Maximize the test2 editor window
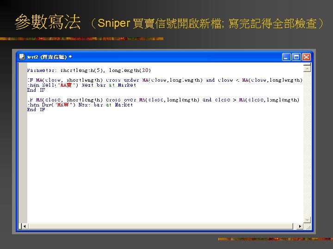 pyautogui.click(x=296, y=57)
